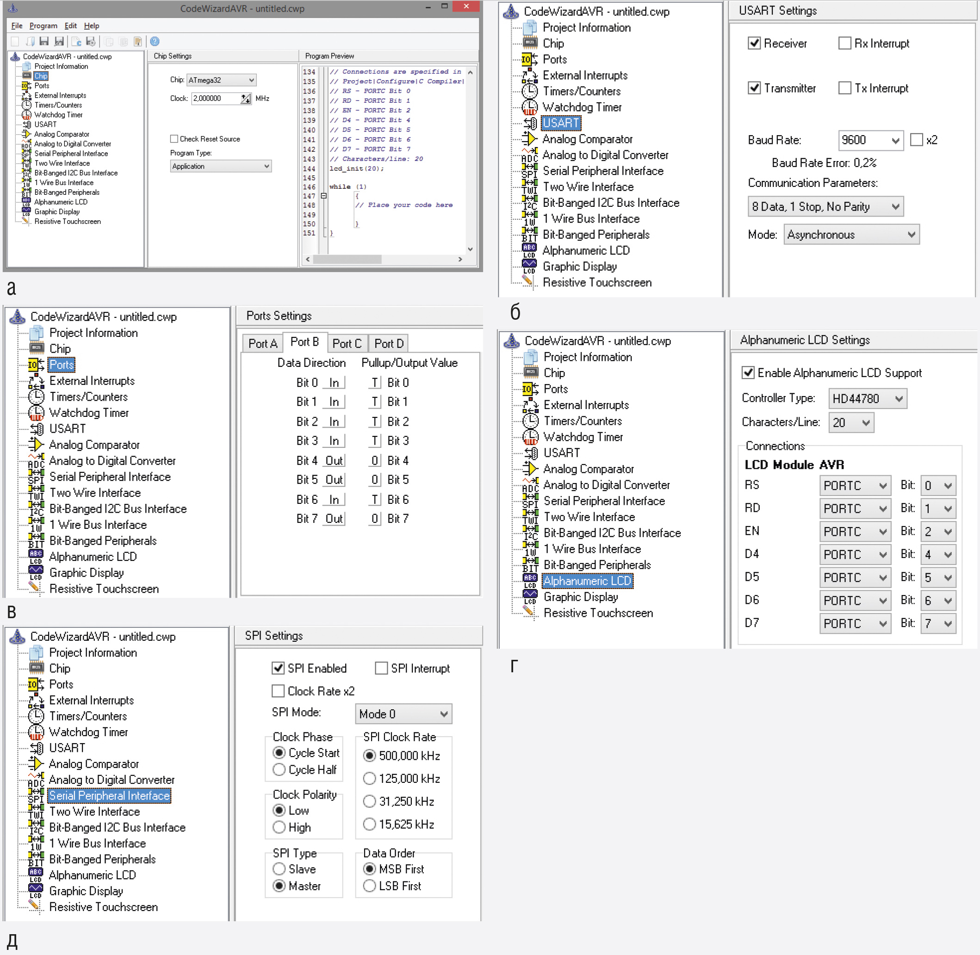Enable the Check Reset Source checkbox

pos(174,139)
